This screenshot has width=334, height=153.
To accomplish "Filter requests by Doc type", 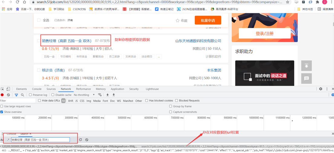I will tap(113, 101).
